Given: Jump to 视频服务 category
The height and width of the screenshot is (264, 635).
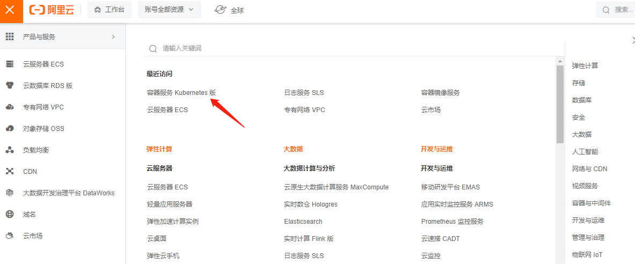Looking at the screenshot, I should 585,186.
